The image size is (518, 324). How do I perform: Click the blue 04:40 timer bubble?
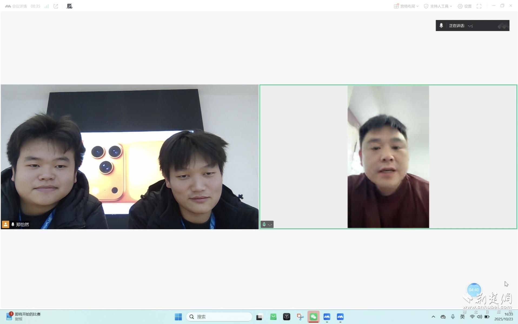pos(474,290)
